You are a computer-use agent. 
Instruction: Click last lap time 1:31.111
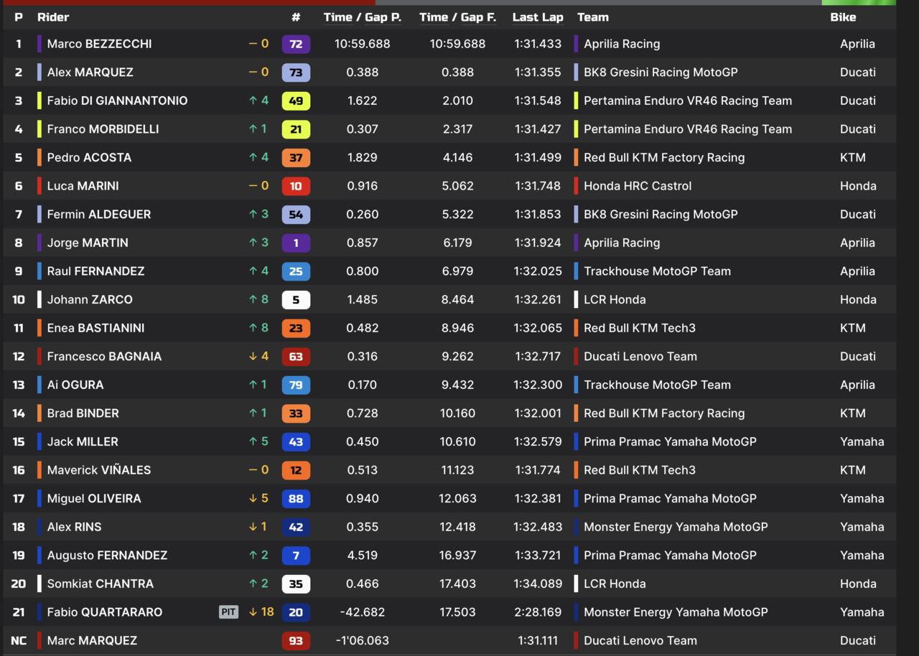coord(538,641)
